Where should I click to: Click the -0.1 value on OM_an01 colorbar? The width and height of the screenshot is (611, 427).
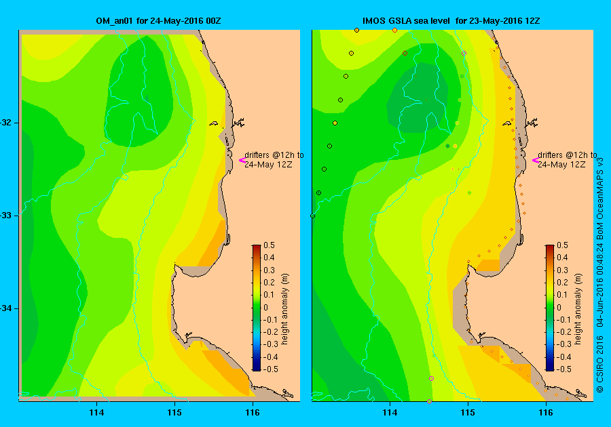tap(270, 320)
